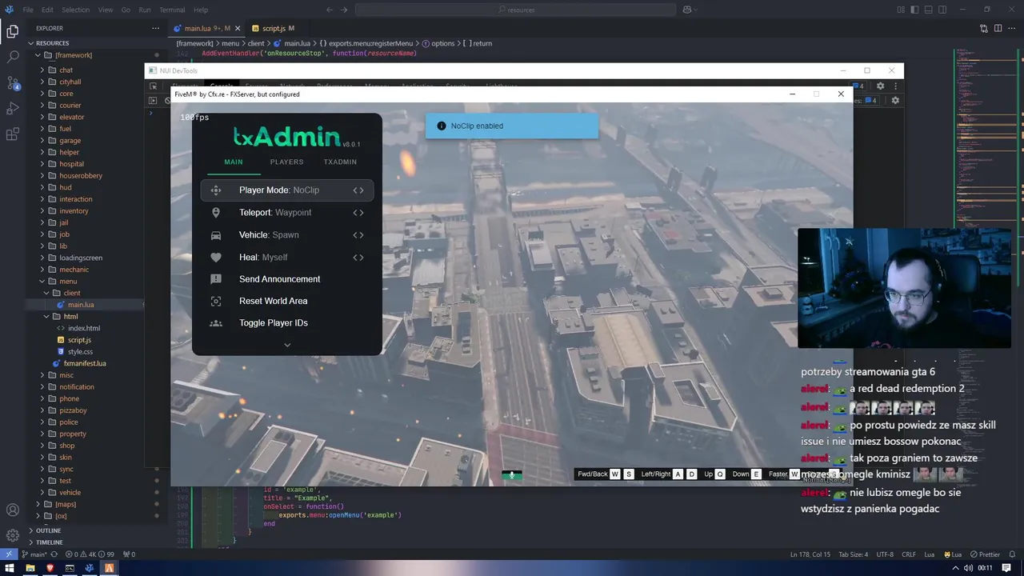Open File Explorer from taskbar
1024x576 pixels.
tap(30, 568)
